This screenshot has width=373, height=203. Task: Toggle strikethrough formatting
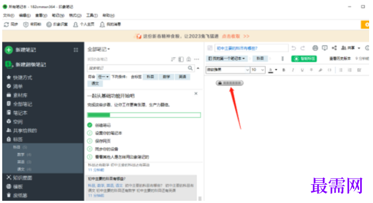311,70
